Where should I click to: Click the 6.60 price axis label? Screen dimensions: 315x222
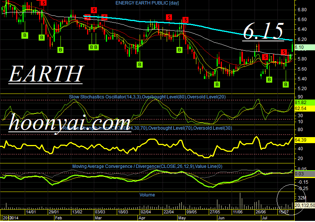302,20
